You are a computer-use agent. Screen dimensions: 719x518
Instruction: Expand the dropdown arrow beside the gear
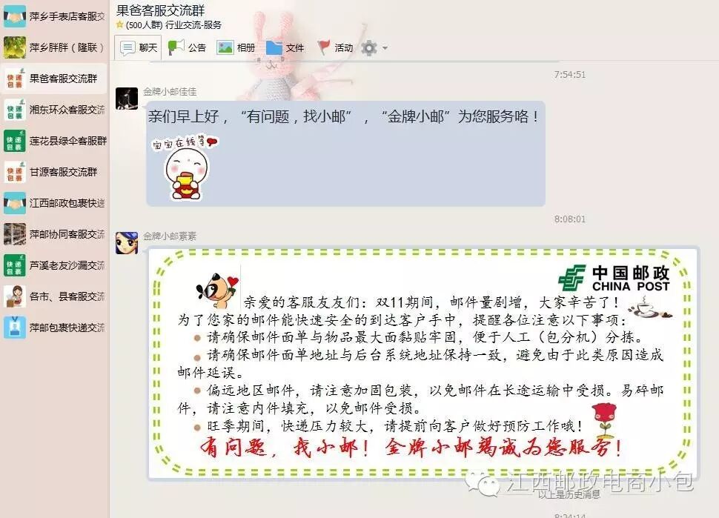tap(385, 47)
